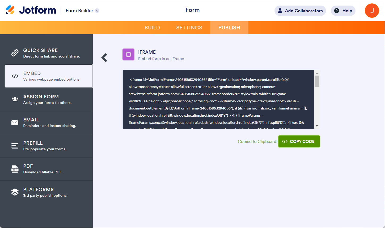This screenshot has height=228, width=385.
Task: Open the orange J user avatar
Action: (x=372, y=11)
